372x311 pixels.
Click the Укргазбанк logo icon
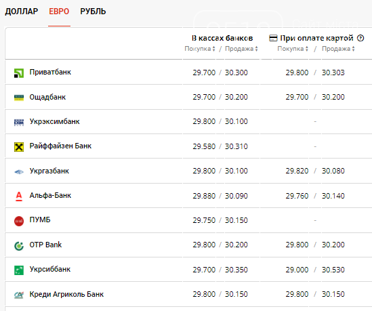pos(19,171)
